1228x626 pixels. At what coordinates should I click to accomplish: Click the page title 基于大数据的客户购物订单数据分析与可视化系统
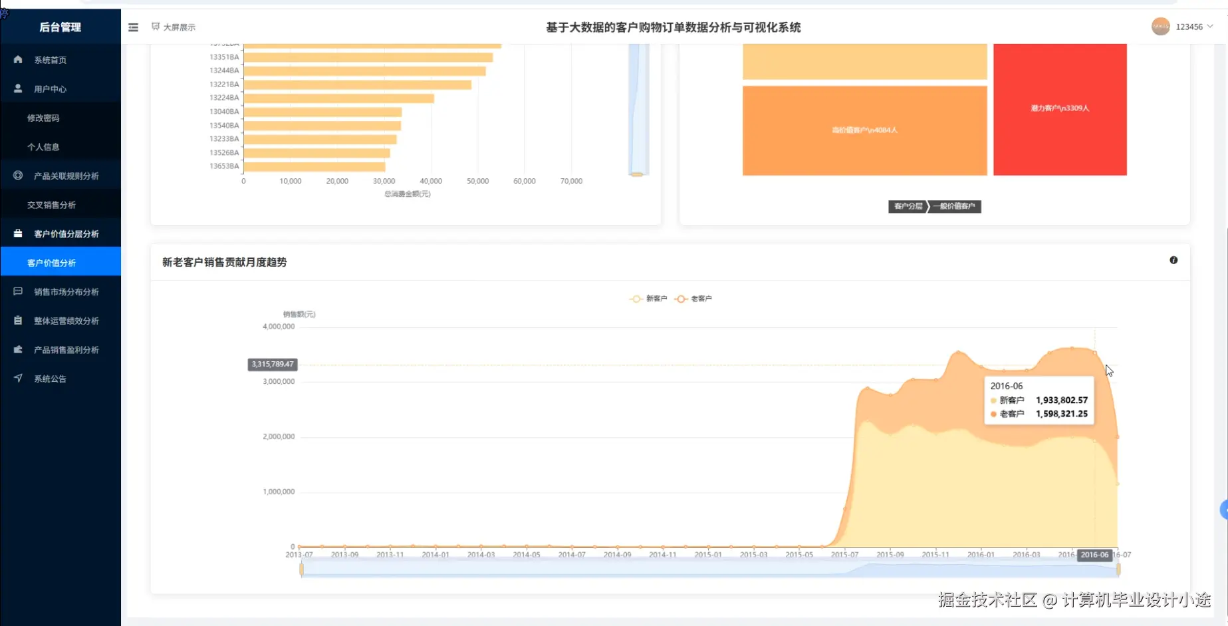674,27
